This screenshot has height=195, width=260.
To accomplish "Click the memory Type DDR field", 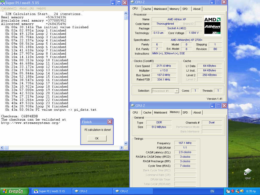I will click(x=159, y=122).
